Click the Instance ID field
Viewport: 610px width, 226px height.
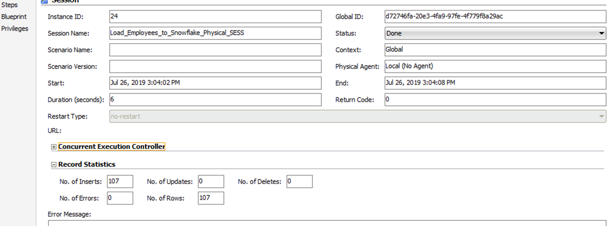[x=215, y=17]
